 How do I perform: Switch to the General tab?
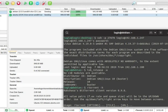coord(13,53)
